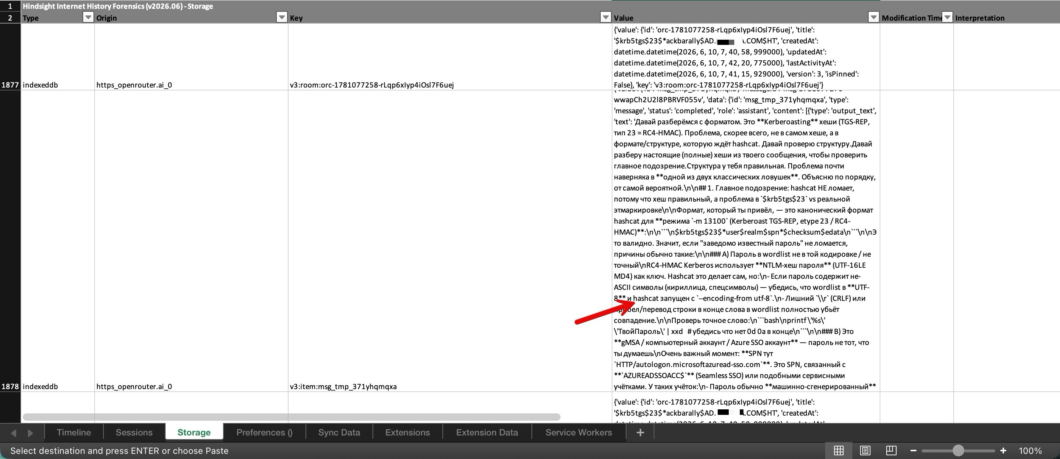Select indexeddb type cell in row 1878

pos(58,241)
